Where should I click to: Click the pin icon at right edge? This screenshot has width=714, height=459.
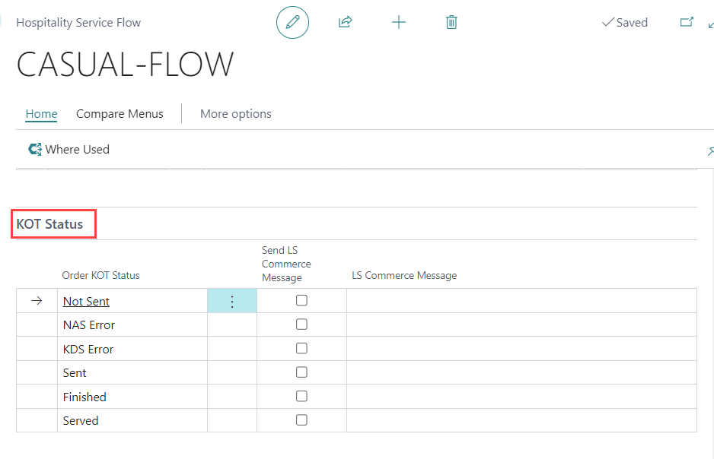coord(709,150)
